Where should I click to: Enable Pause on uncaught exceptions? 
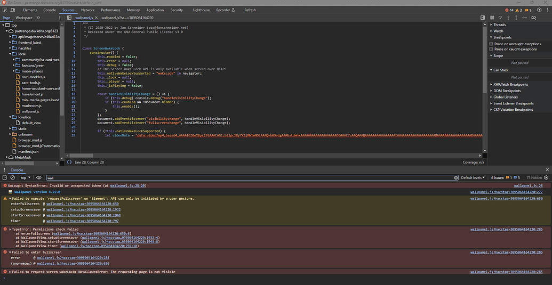point(491,44)
